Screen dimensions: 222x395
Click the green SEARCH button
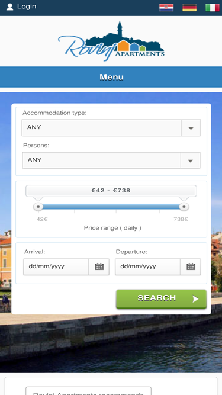162,299
